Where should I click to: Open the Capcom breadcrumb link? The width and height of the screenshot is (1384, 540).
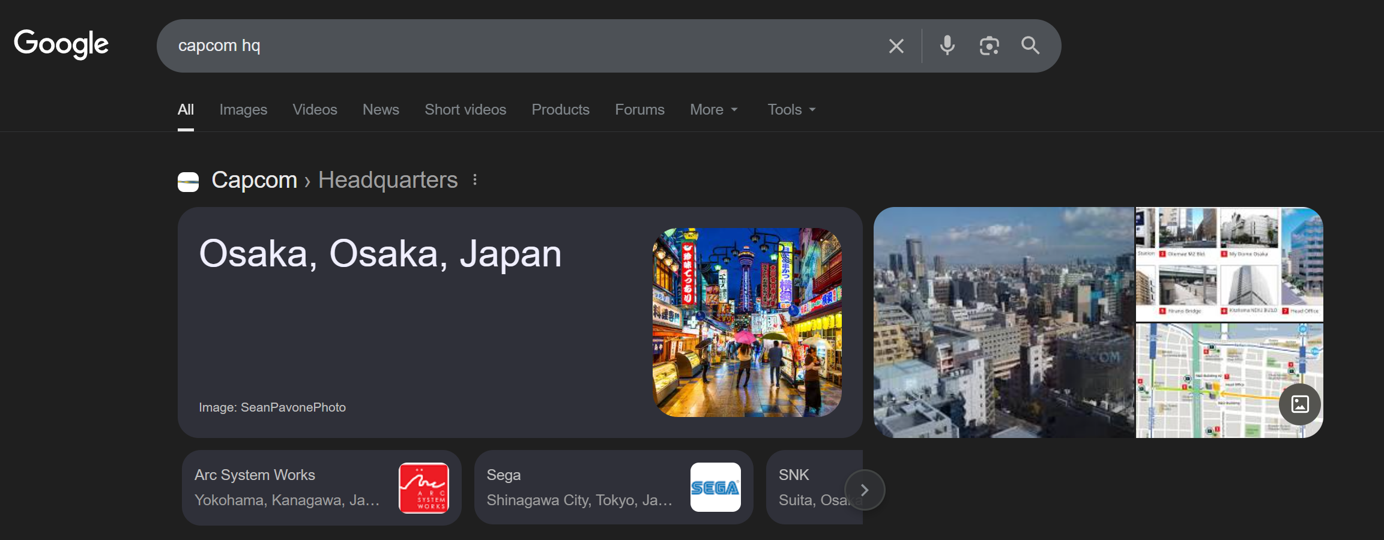tap(254, 180)
